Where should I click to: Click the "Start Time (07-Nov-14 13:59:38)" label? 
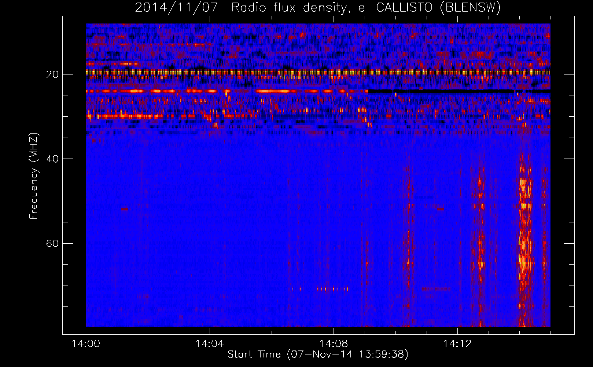(318, 355)
